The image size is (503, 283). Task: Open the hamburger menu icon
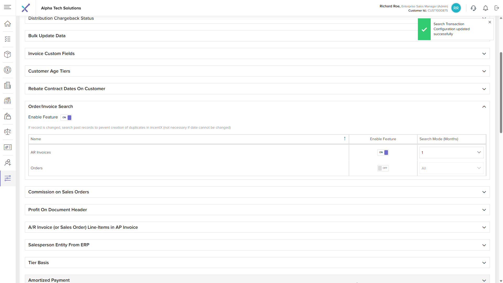8,7
